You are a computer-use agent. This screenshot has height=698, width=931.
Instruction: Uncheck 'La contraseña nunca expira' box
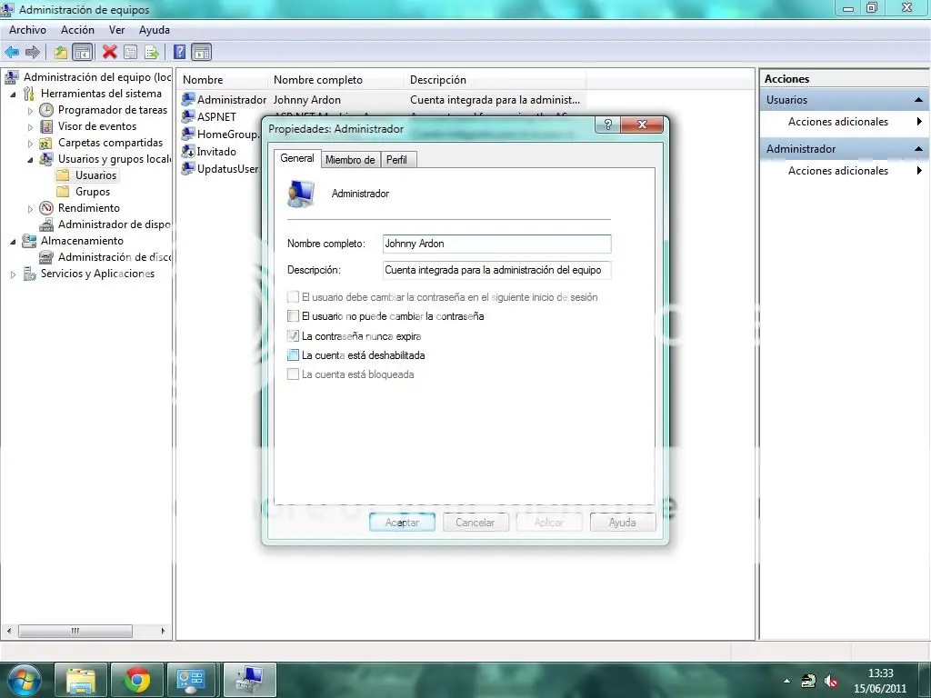tap(293, 336)
